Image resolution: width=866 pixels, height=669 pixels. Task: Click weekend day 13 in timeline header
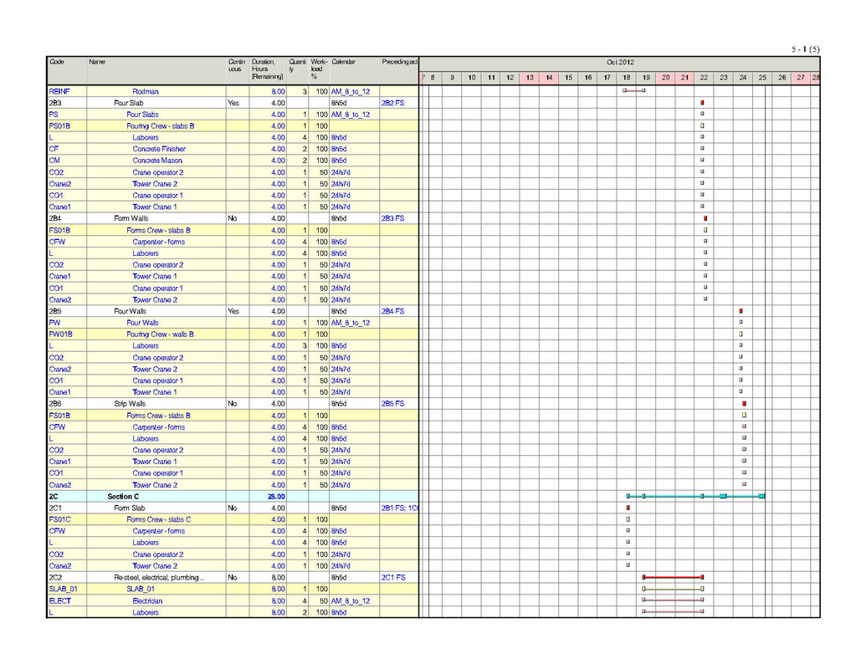pos(529,78)
